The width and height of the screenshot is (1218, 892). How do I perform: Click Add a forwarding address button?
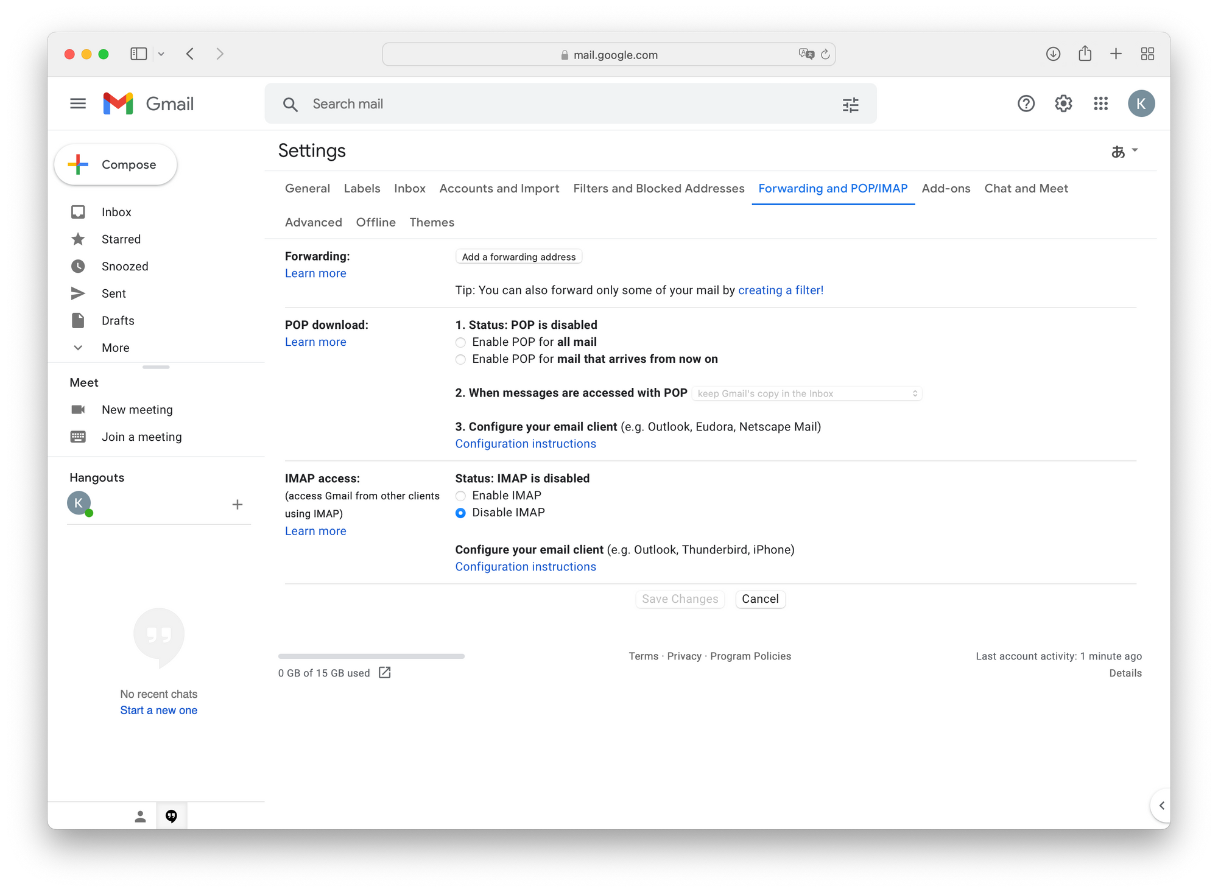coord(518,257)
